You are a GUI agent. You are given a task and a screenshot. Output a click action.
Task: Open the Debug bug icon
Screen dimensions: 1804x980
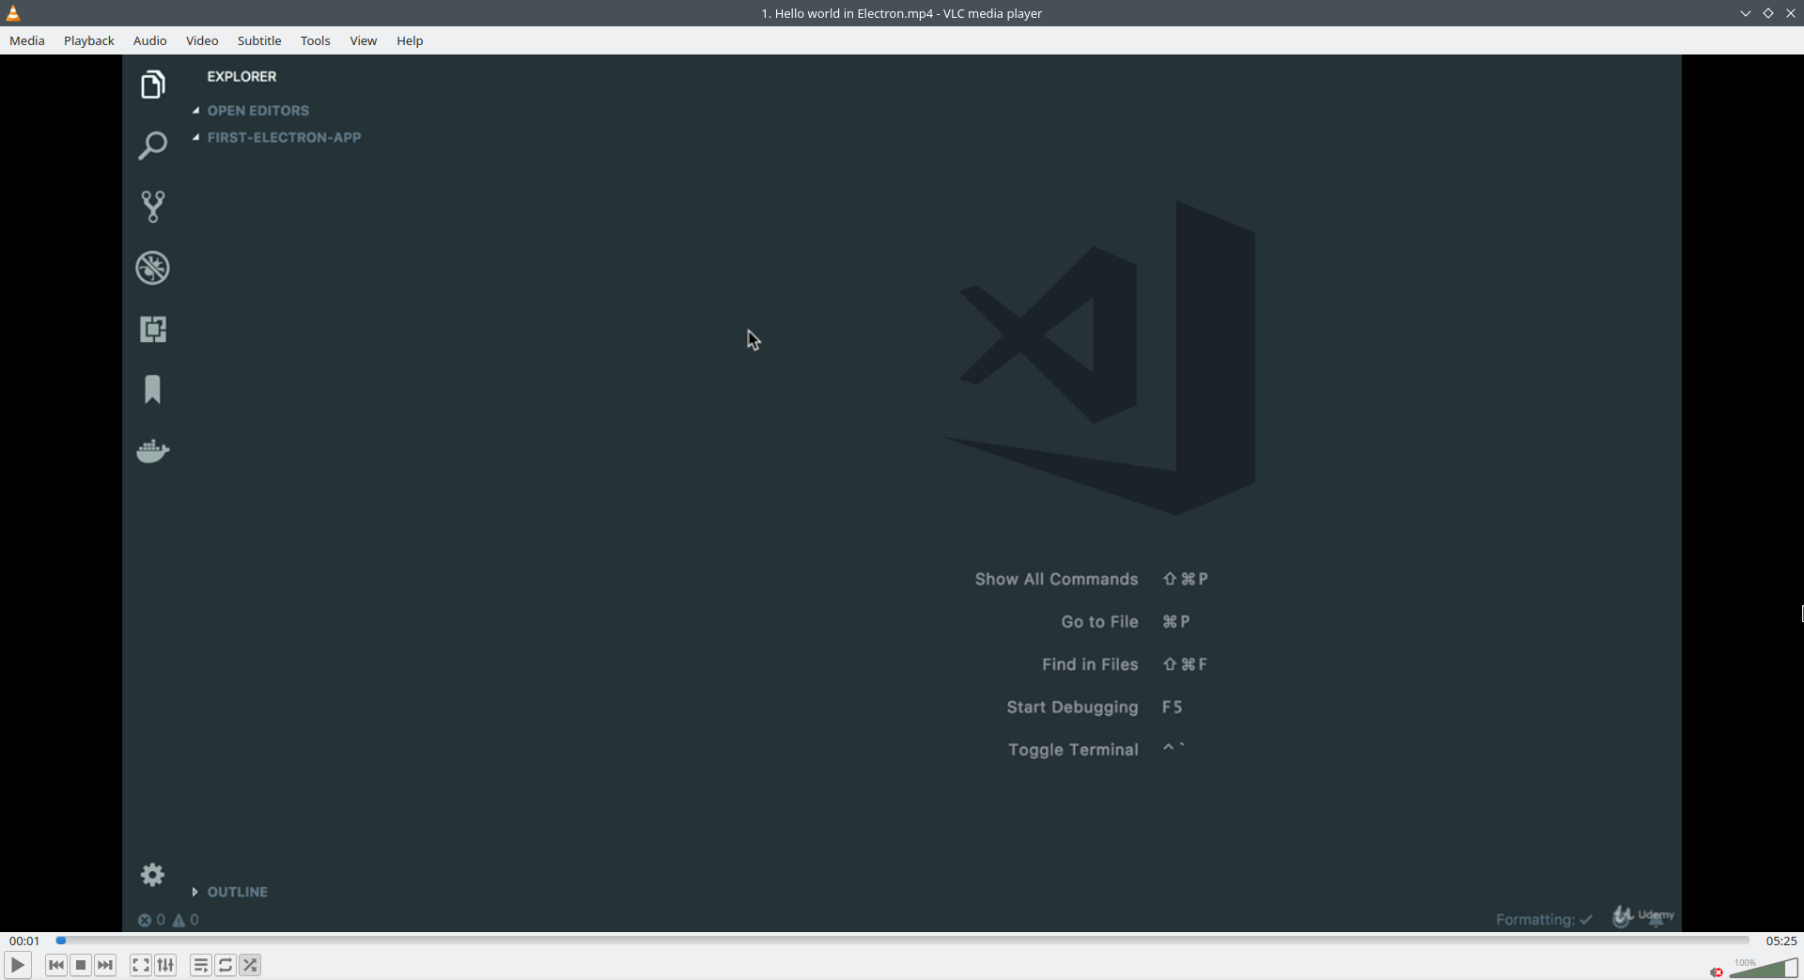(152, 268)
